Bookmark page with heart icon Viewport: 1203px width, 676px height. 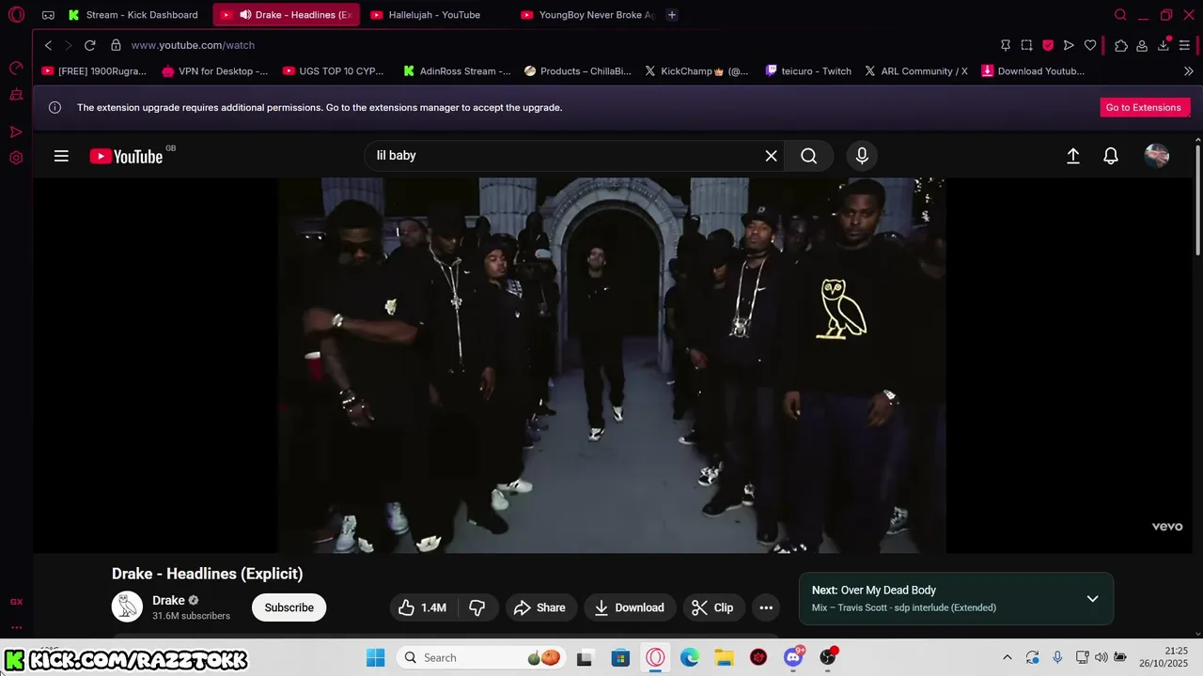pos(1090,45)
